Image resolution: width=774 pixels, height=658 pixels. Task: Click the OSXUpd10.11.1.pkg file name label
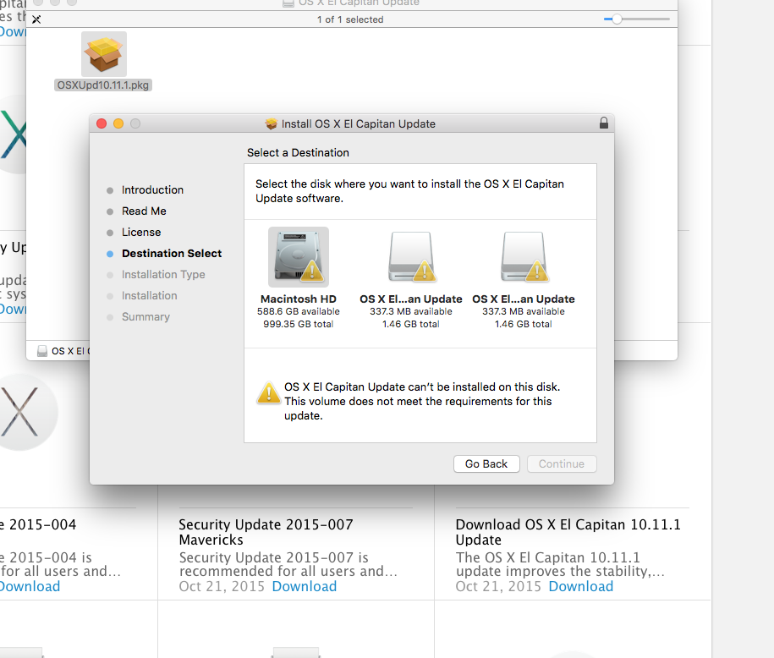[102, 85]
